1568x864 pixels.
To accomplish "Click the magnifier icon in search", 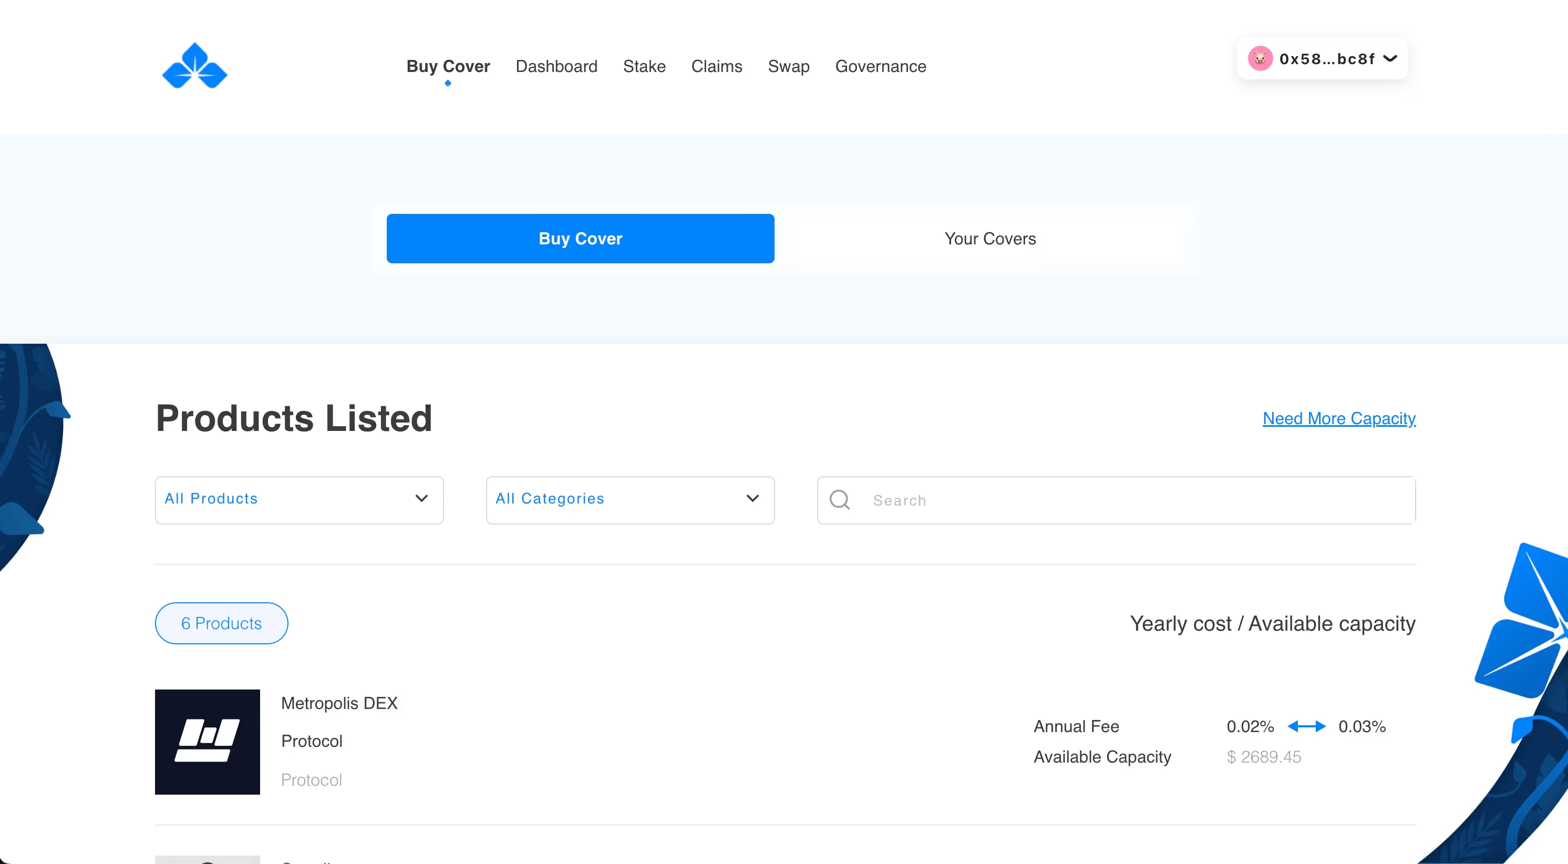I will 839,500.
